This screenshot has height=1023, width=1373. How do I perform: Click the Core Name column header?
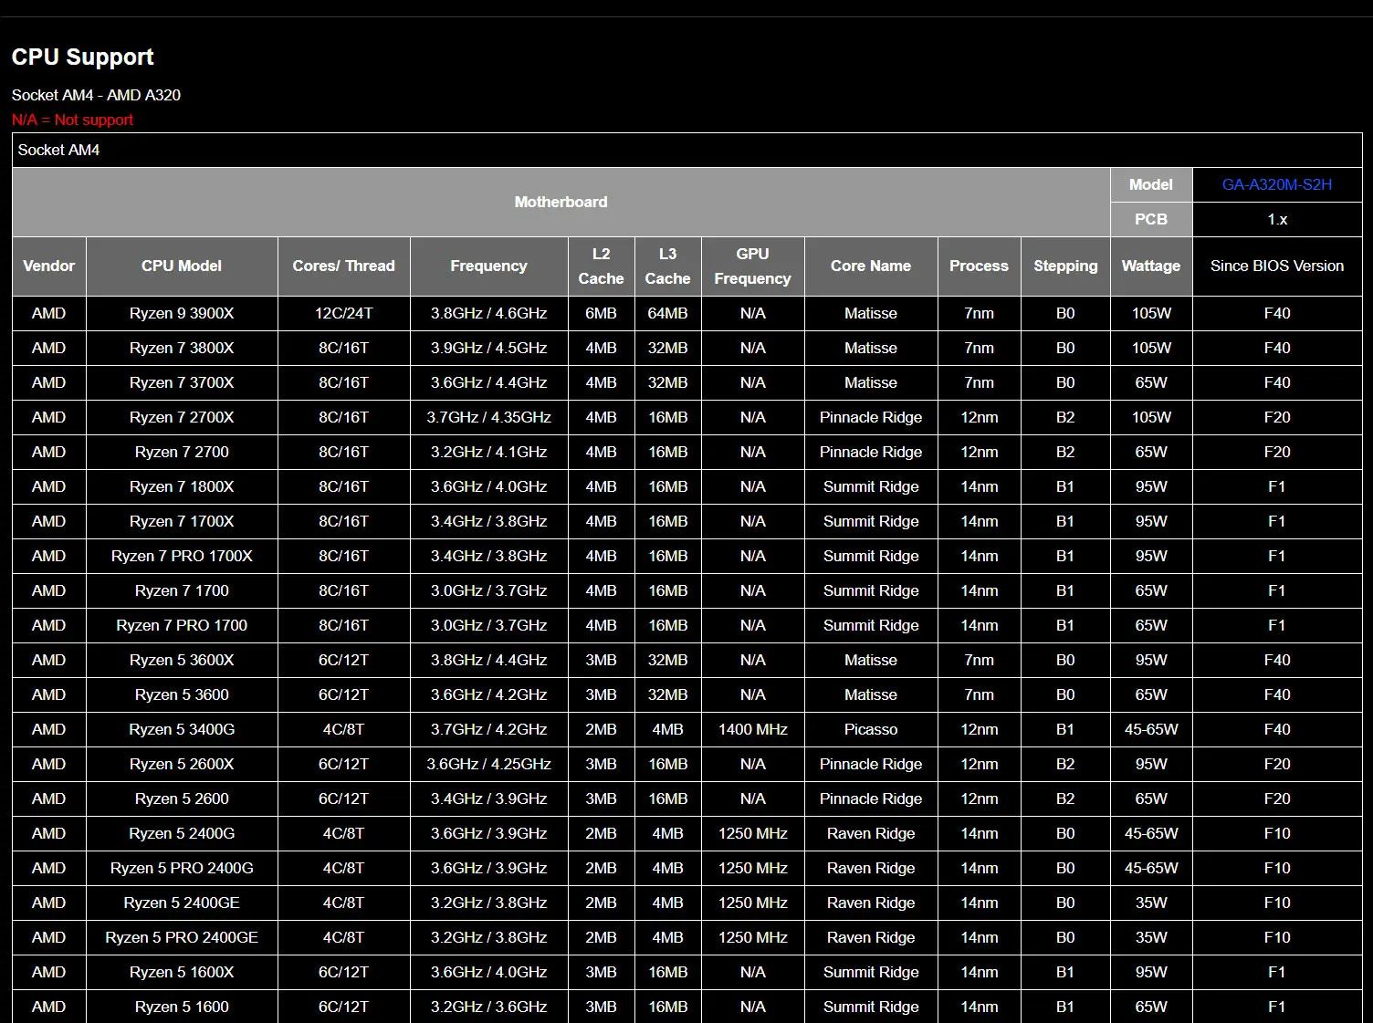click(x=871, y=266)
